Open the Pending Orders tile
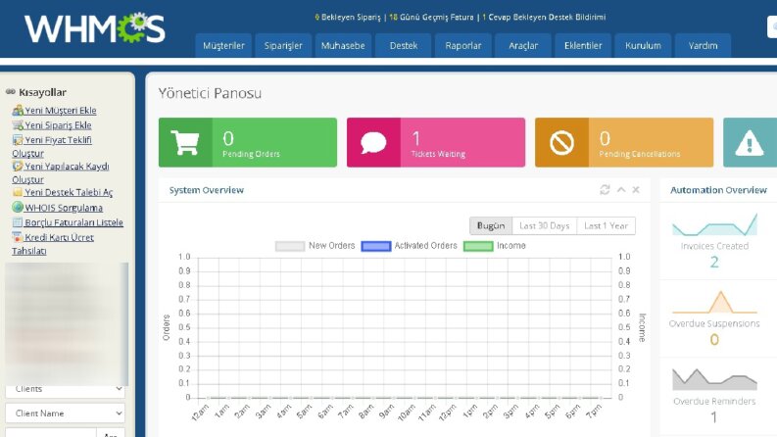The height and width of the screenshot is (437, 777). point(248,142)
